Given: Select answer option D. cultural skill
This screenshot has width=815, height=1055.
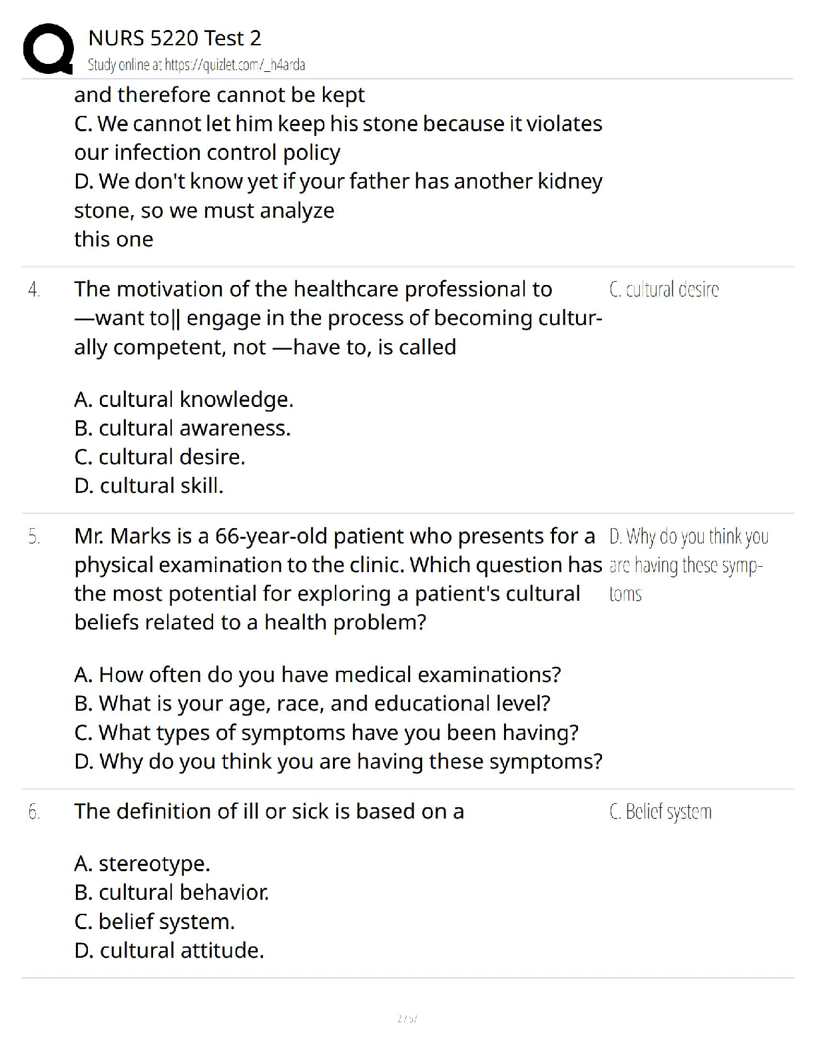Looking at the screenshot, I should 149,486.
